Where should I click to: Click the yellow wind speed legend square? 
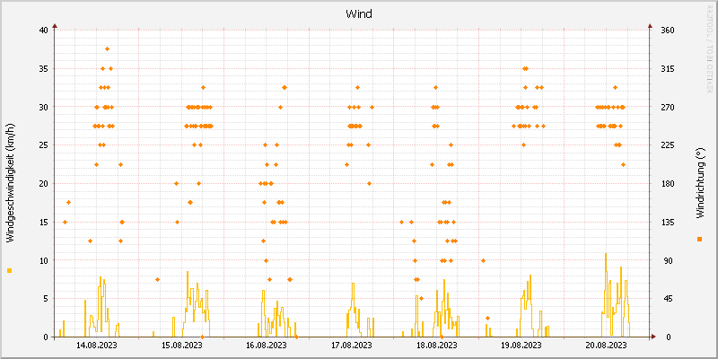coord(10,271)
